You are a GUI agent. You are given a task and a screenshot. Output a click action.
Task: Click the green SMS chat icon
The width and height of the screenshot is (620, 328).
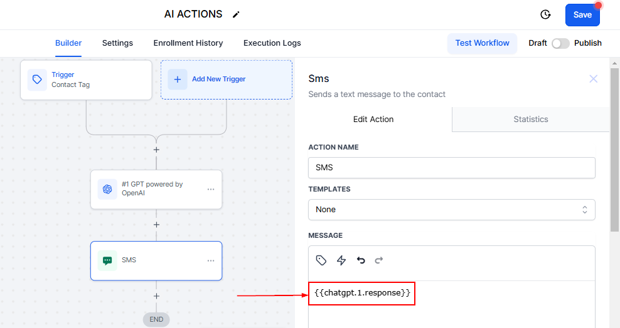pos(107,260)
